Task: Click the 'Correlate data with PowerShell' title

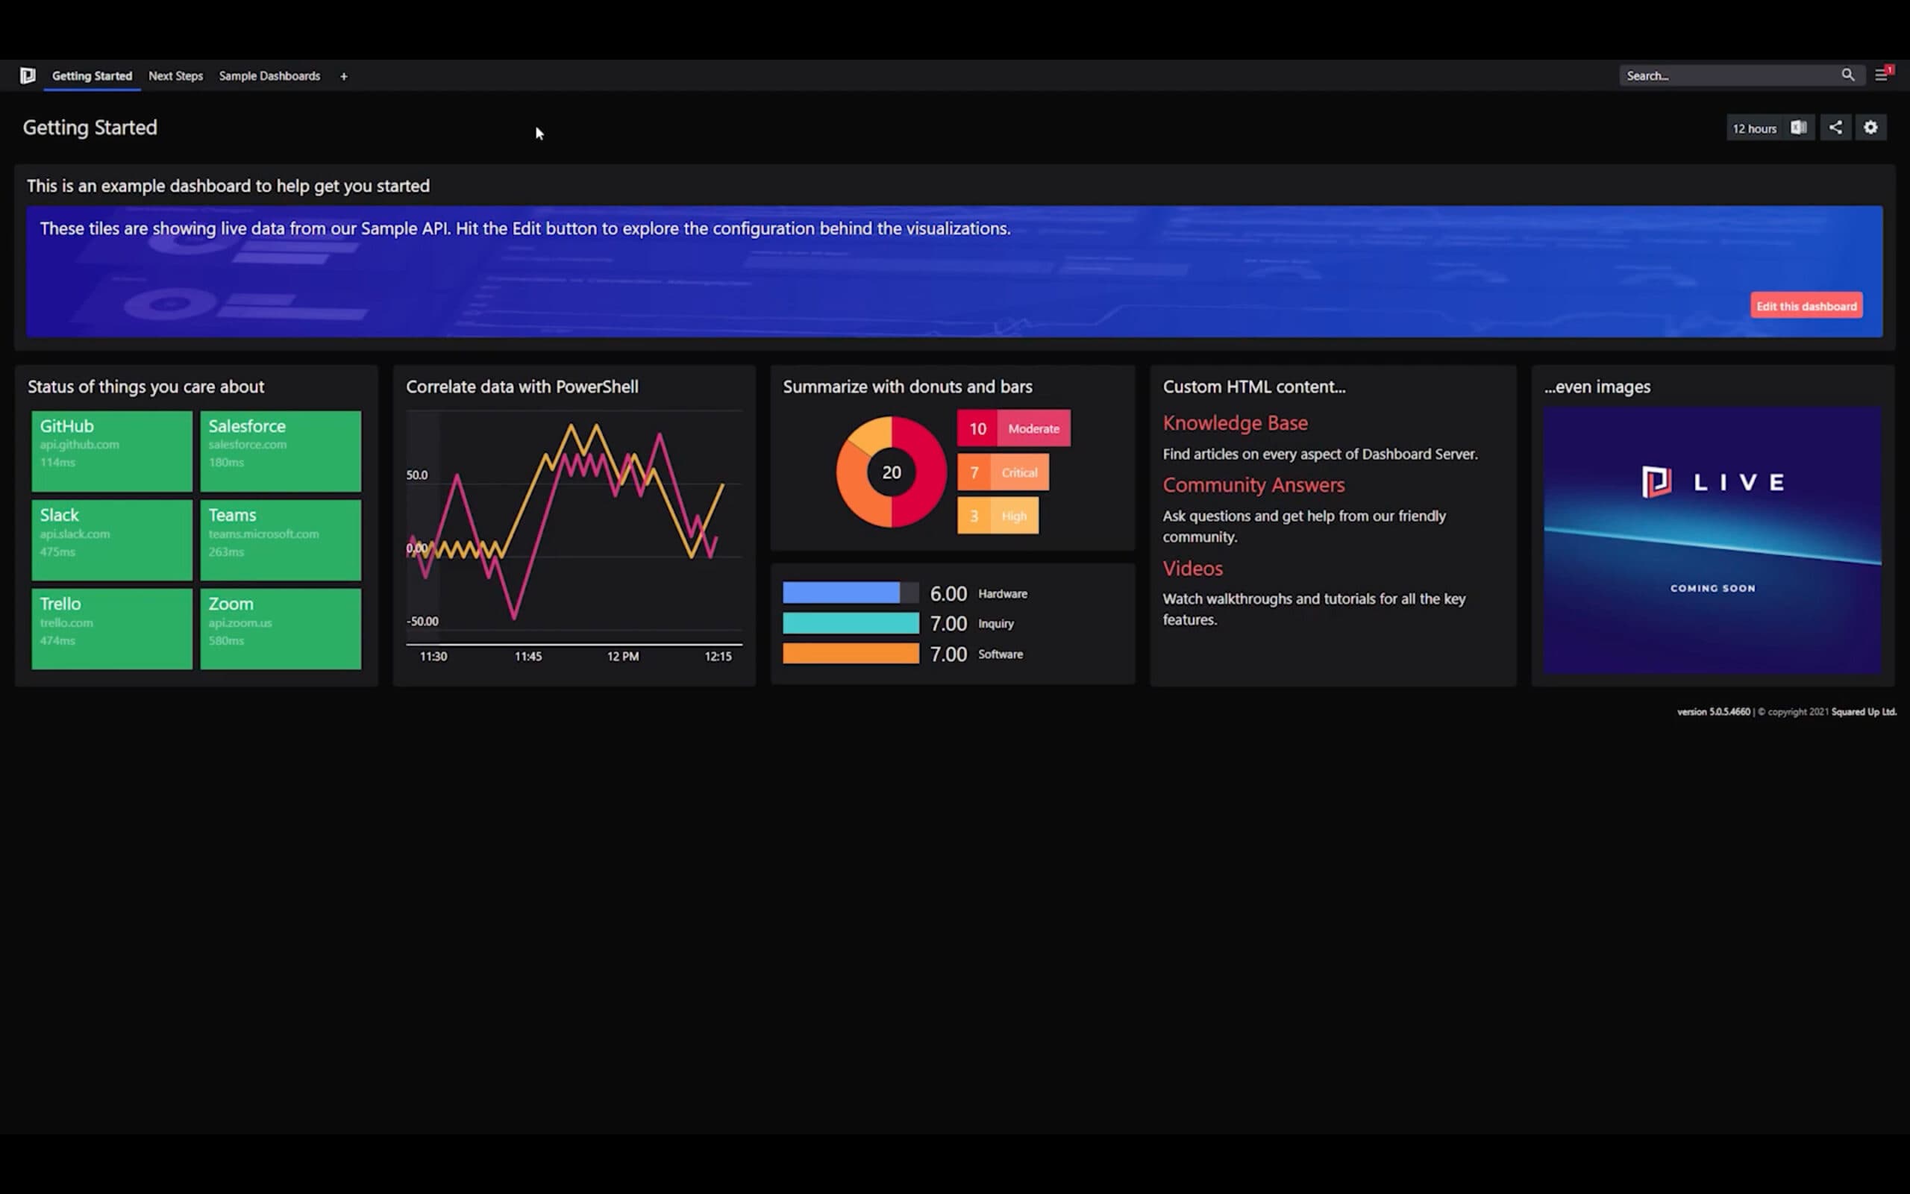Action: 522,387
